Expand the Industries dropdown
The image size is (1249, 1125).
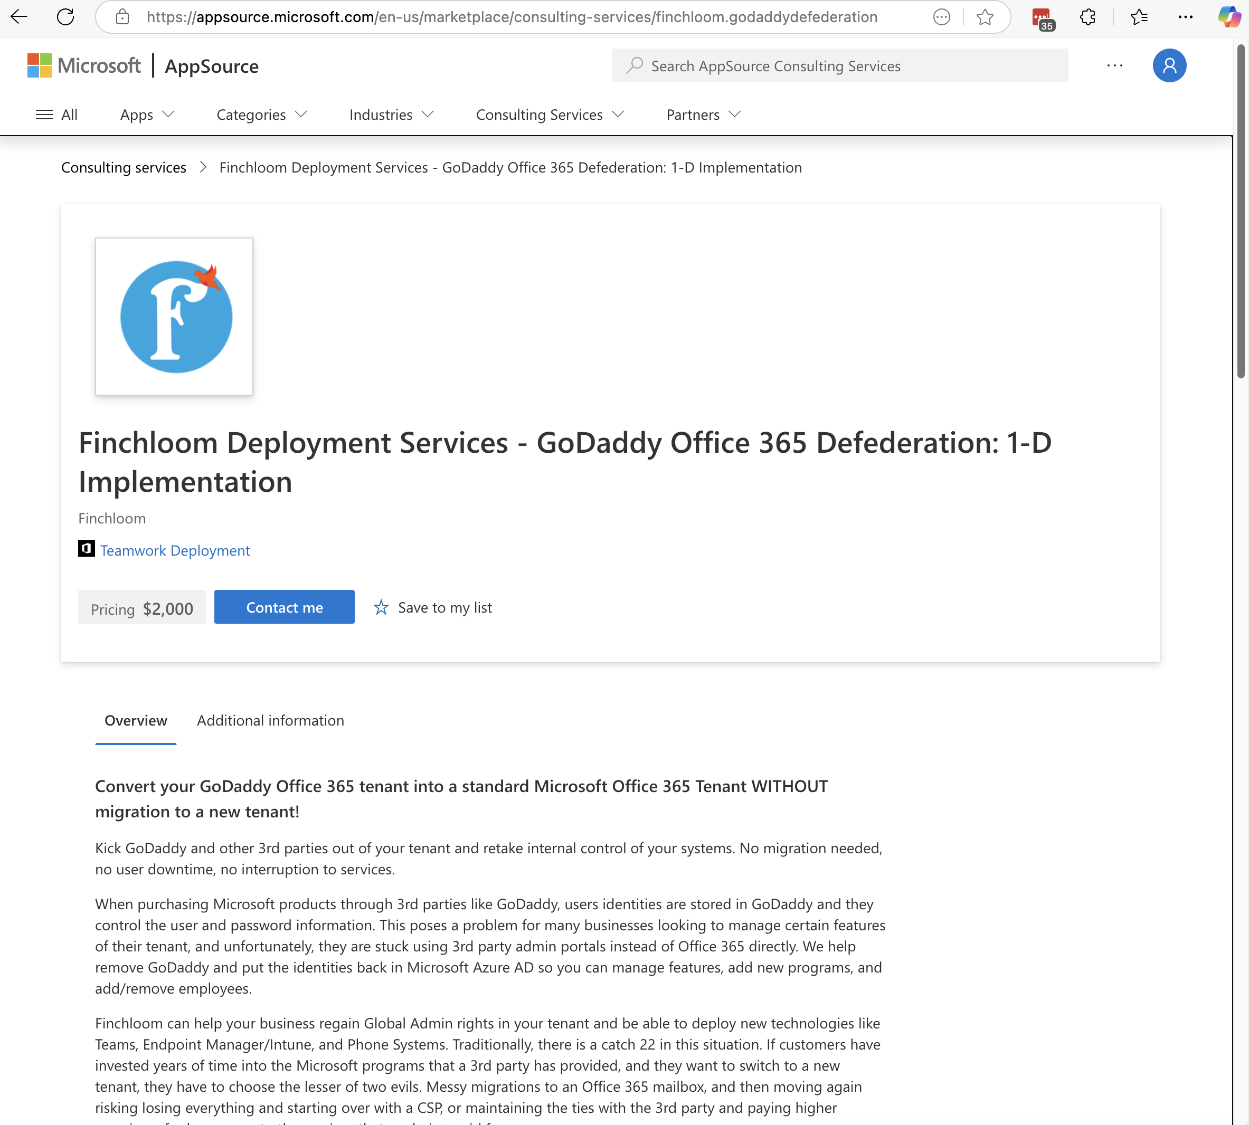pyautogui.click(x=391, y=115)
